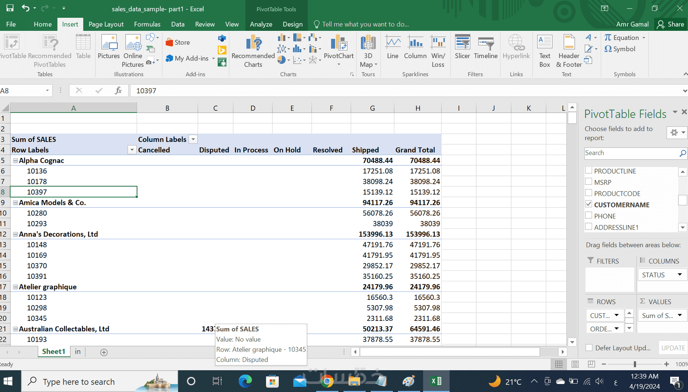
Task: Switch to Page Layout view in status bar
Action: pyautogui.click(x=575, y=364)
